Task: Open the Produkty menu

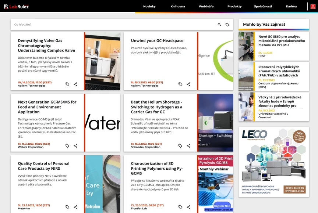Action: [234, 6]
